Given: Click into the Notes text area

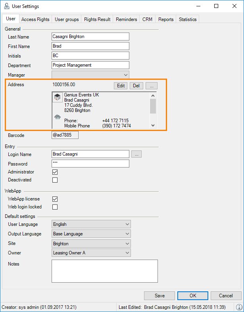Looking at the screenshot, I should click(105, 271).
